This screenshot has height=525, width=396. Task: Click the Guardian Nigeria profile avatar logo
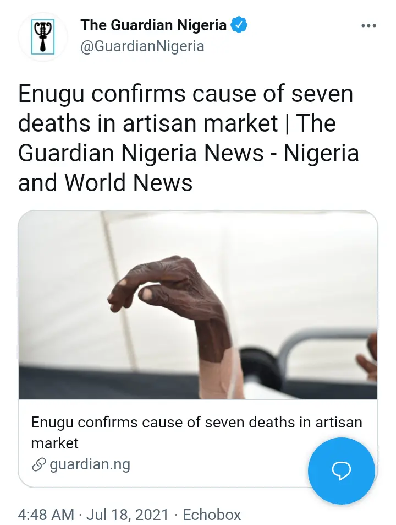coord(43,36)
